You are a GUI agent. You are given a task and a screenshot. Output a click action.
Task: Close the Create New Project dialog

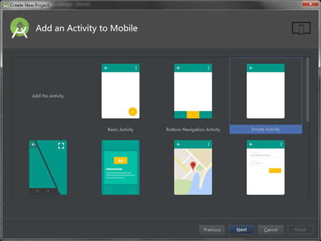click(x=311, y=3)
